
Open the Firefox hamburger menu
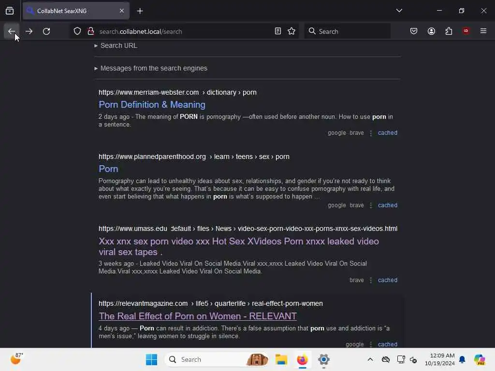pyautogui.click(x=483, y=31)
